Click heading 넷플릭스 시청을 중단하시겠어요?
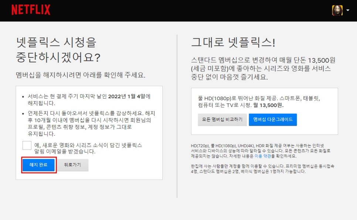 tap(58, 50)
